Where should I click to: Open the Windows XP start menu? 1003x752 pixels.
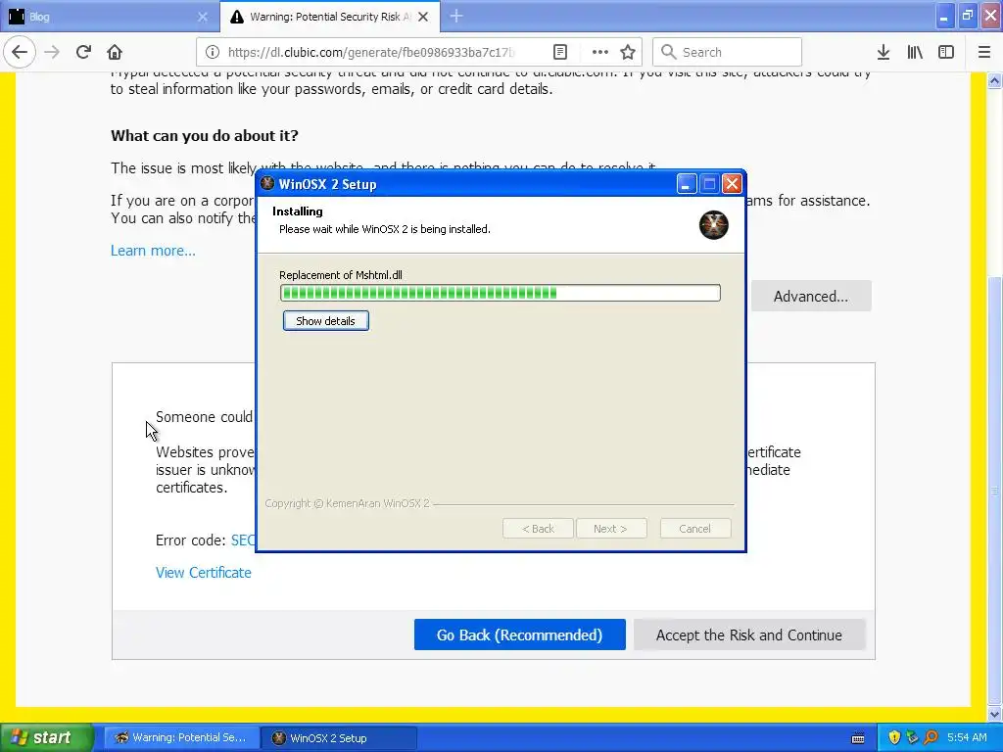tap(46, 738)
